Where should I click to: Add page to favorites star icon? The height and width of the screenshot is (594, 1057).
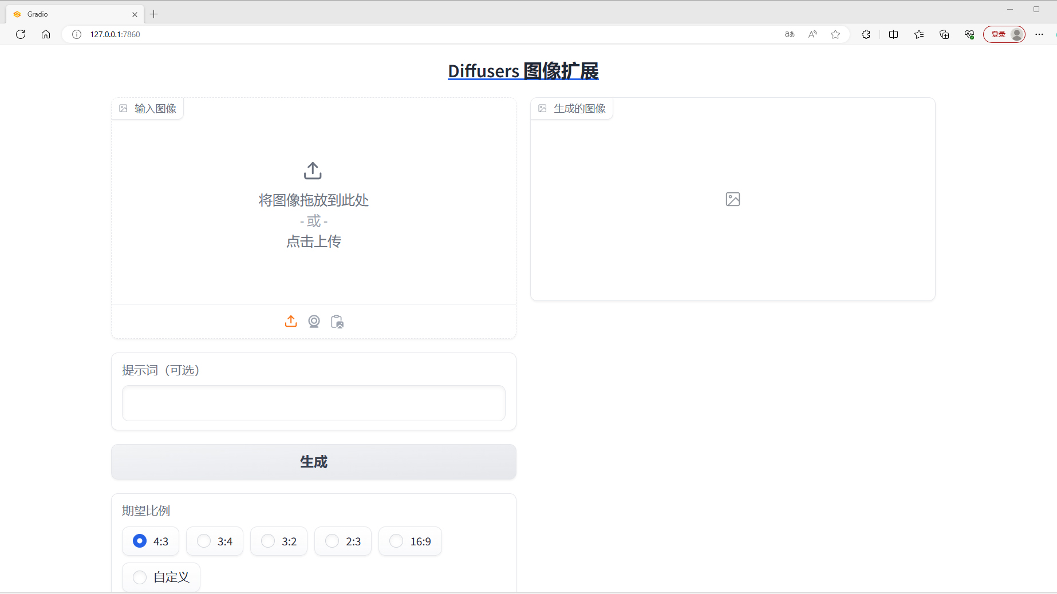tap(835, 34)
